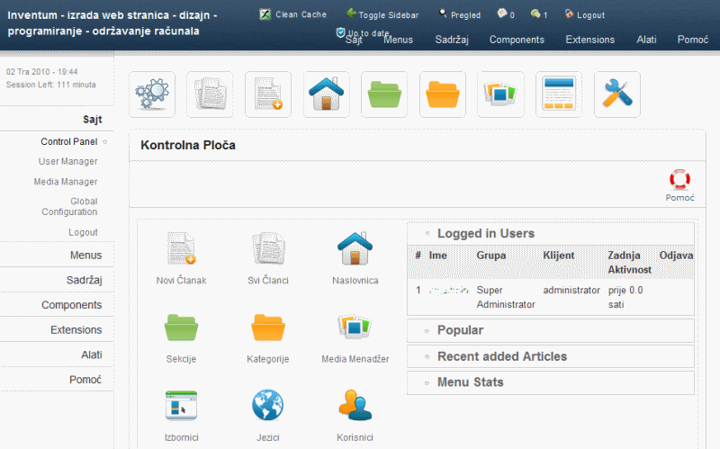The height and width of the screenshot is (449, 720).
Task: Open the home icon in top toolbar
Action: click(326, 94)
